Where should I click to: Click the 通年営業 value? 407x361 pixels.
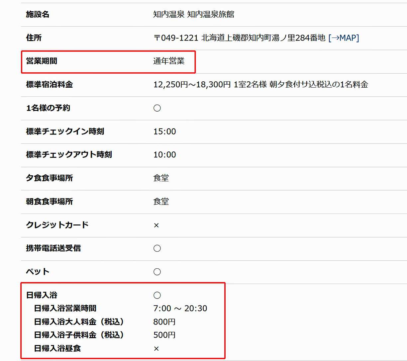(x=169, y=61)
